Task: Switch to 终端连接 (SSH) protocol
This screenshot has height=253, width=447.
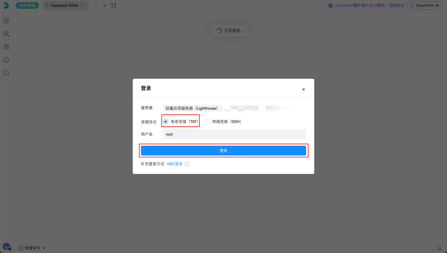Action: (x=207, y=121)
